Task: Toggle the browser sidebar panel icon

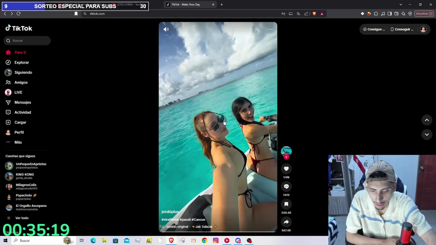Action: (390, 14)
